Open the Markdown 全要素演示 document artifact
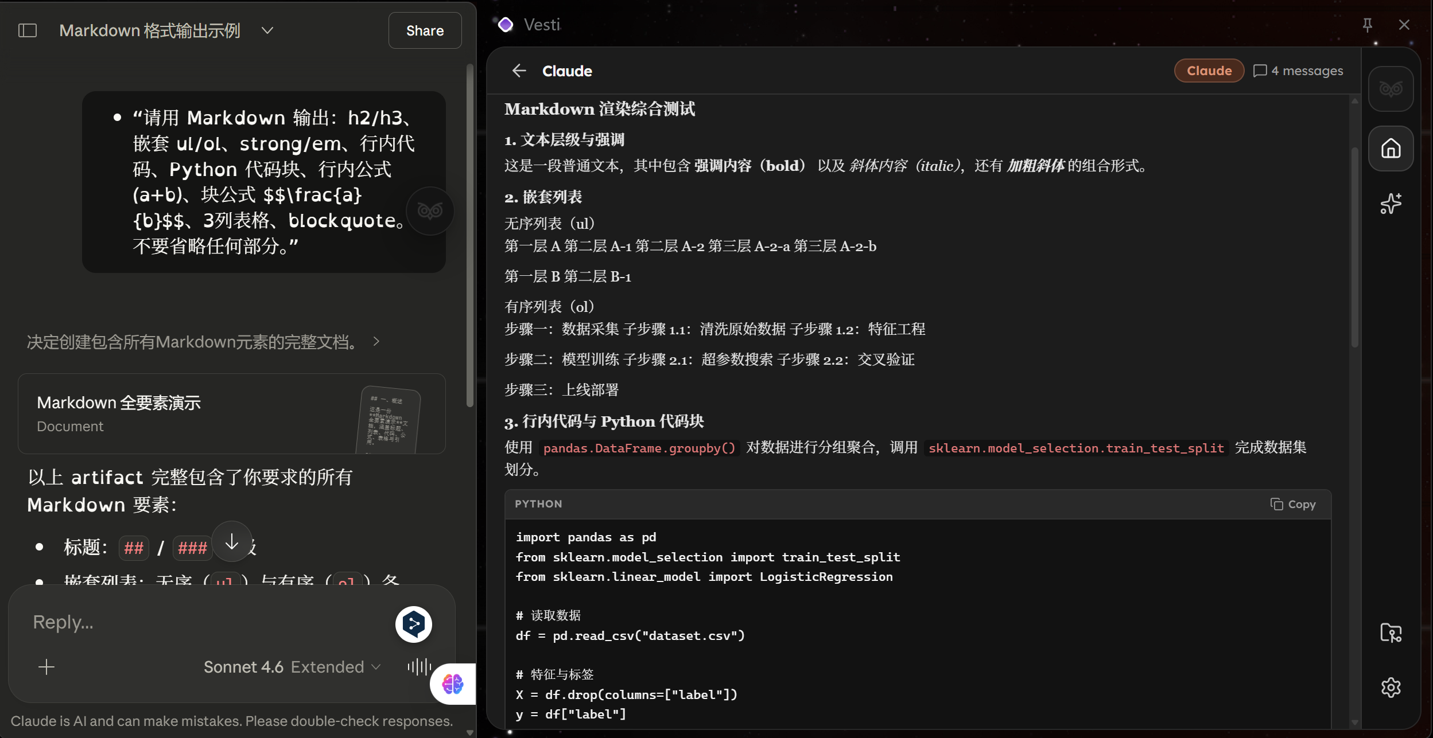 232,413
